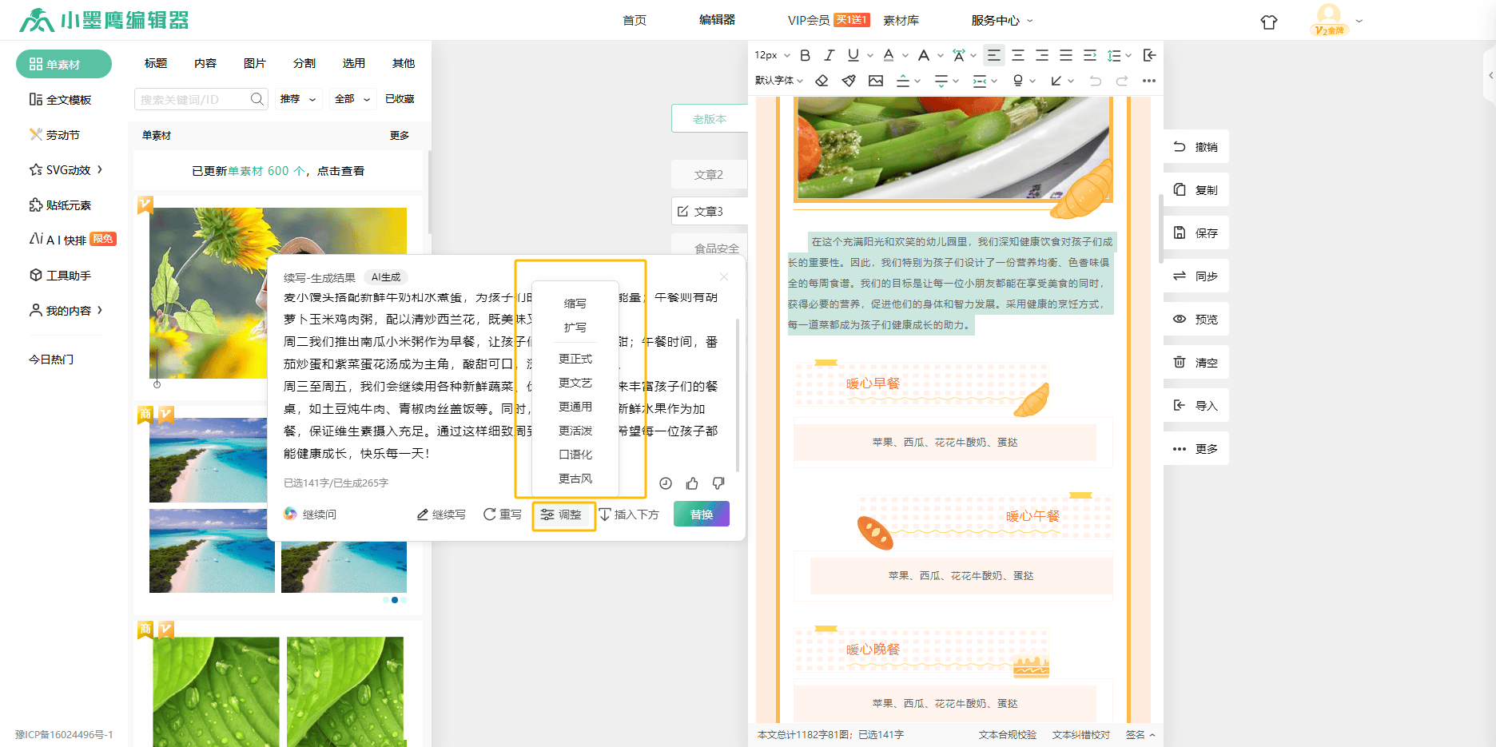Open the font color A picker

click(889, 55)
